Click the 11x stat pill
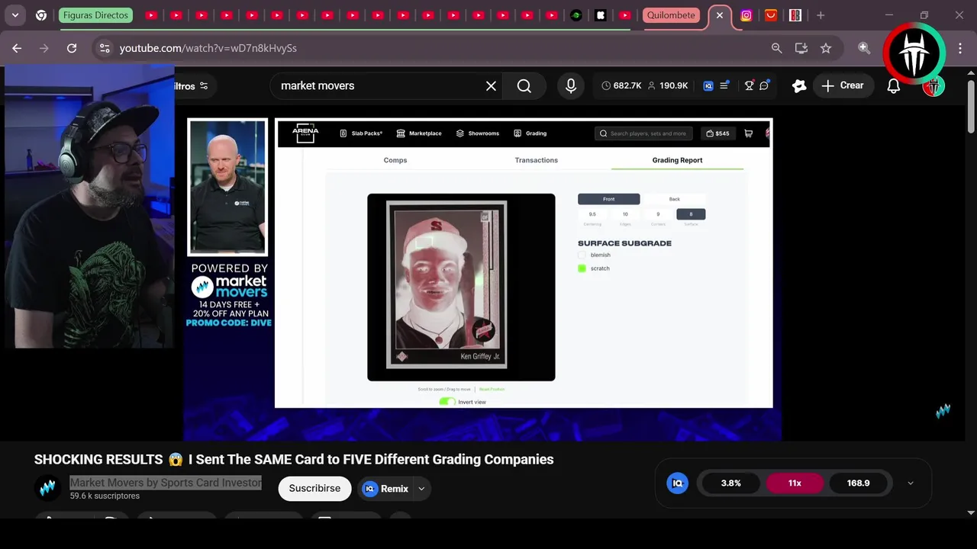Screen dimensions: 977x549 click(795, 483)
